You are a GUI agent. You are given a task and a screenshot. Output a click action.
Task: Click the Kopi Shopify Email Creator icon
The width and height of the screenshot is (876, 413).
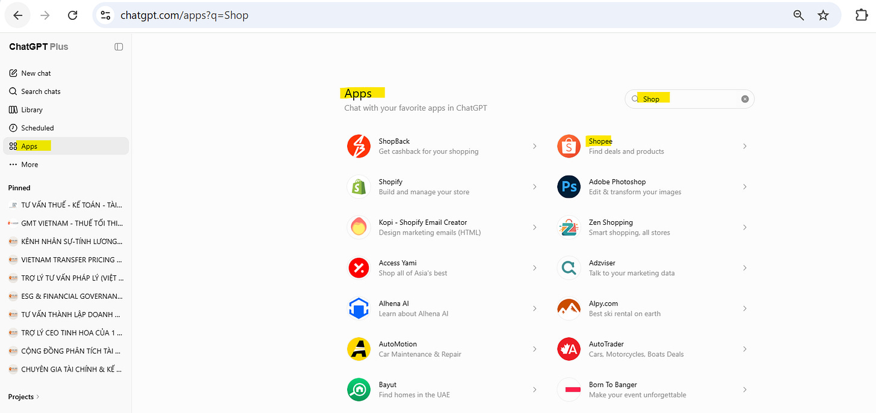click(359, 227)
